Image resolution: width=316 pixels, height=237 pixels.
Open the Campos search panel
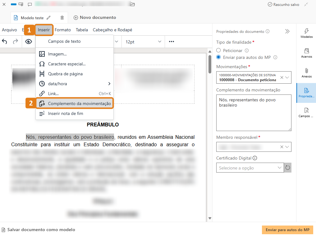[306, 112]
